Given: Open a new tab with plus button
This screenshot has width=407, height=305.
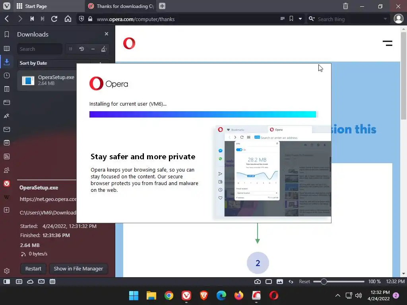Looking at the screenshot, I should 162,6.
